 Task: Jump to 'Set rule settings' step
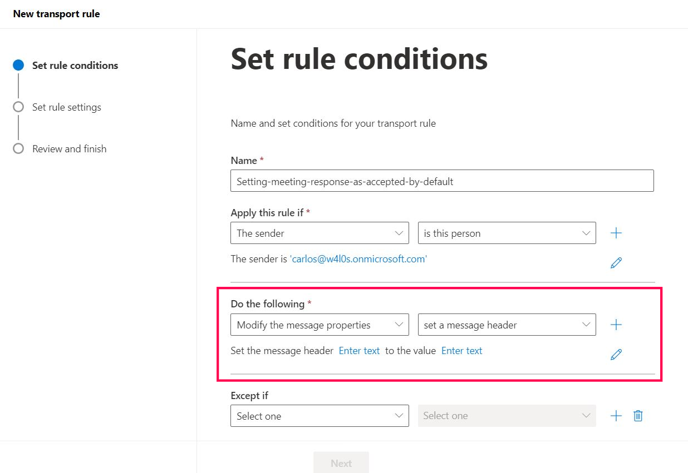click(66, 107)
